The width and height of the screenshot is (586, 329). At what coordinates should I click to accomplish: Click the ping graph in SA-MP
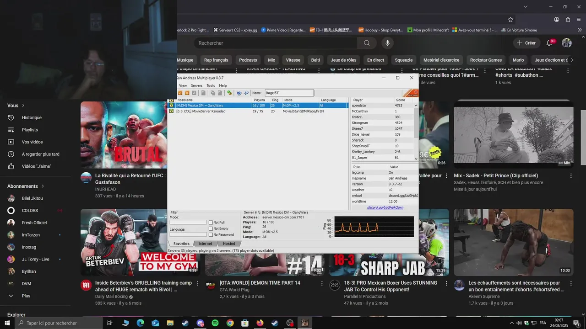[x=374, y=227]
